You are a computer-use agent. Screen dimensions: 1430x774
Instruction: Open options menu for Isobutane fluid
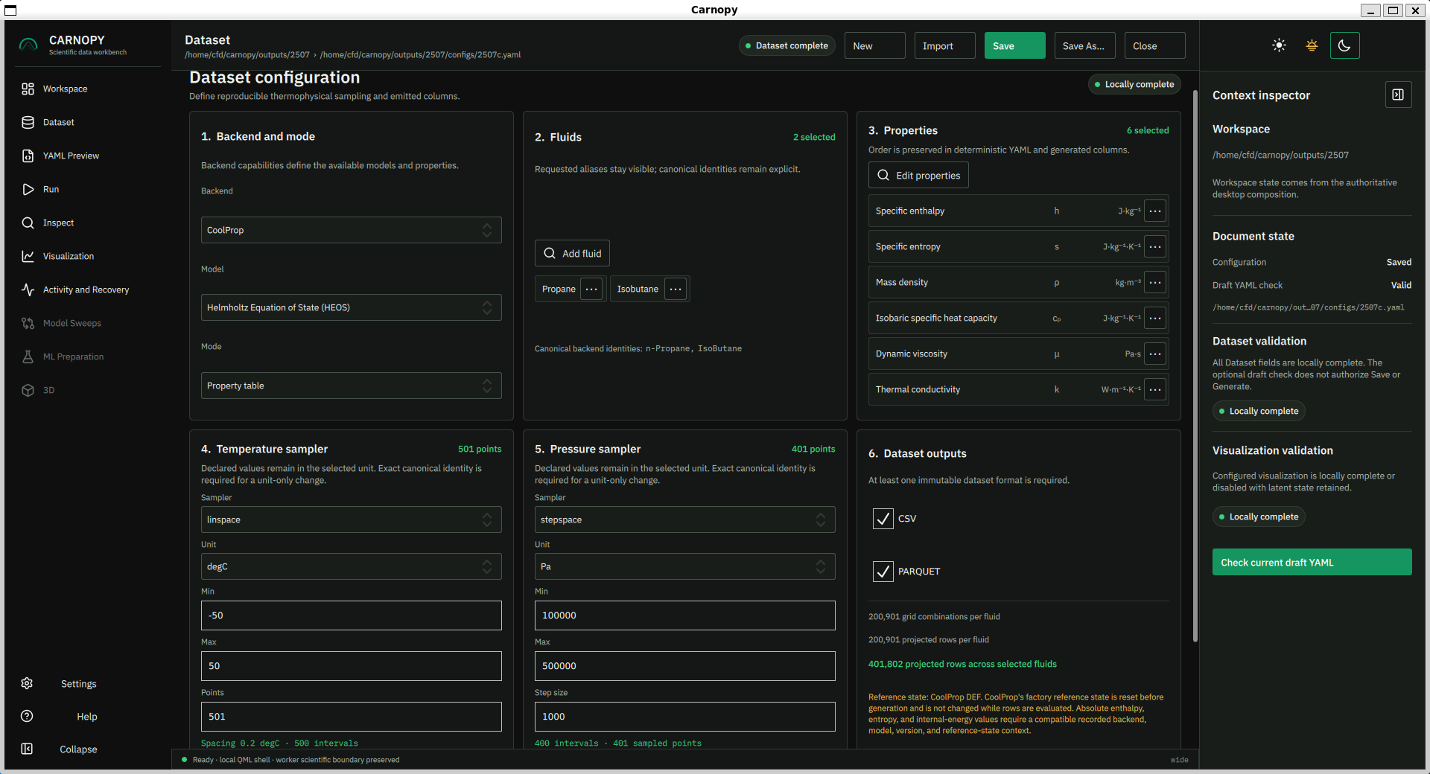click(676, 289)
